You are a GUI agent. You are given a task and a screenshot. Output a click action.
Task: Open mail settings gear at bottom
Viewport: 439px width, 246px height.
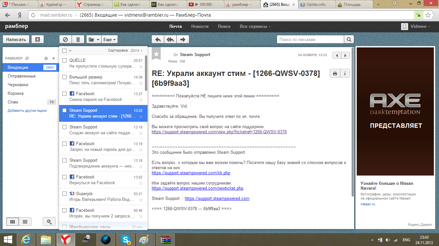49,221
